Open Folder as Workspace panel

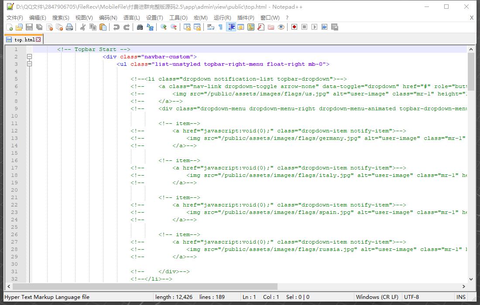pos(271,27)
